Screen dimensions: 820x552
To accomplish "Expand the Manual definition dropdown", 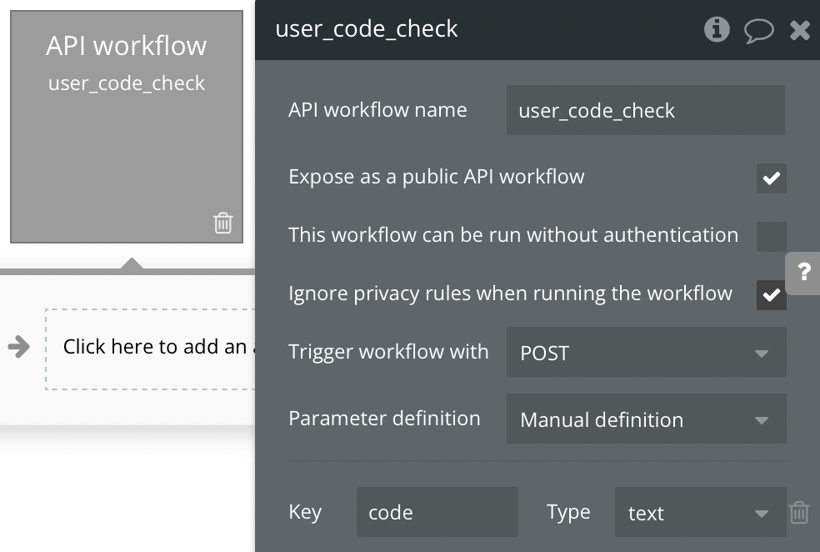I will pyautogui.click(x=646, y=419).
